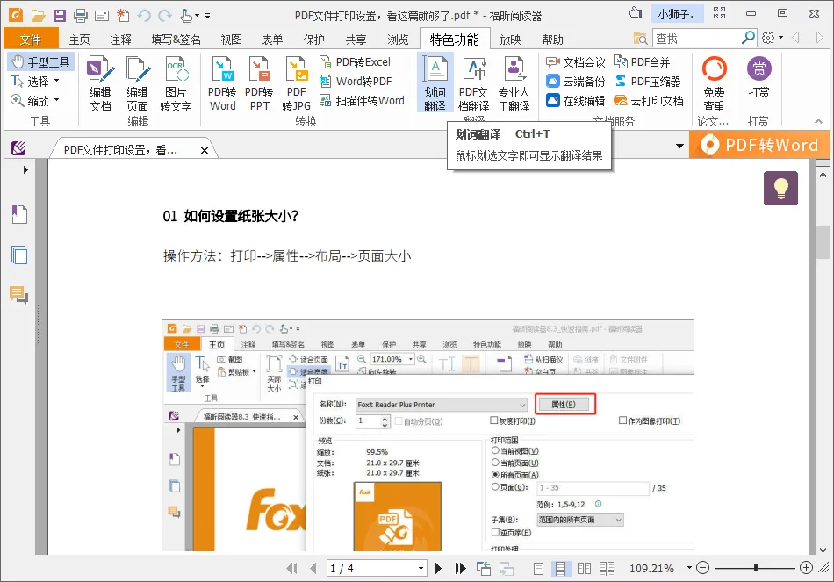Open the comments panel in sidebar
The image size is (834, 582).
coord(19,294)
